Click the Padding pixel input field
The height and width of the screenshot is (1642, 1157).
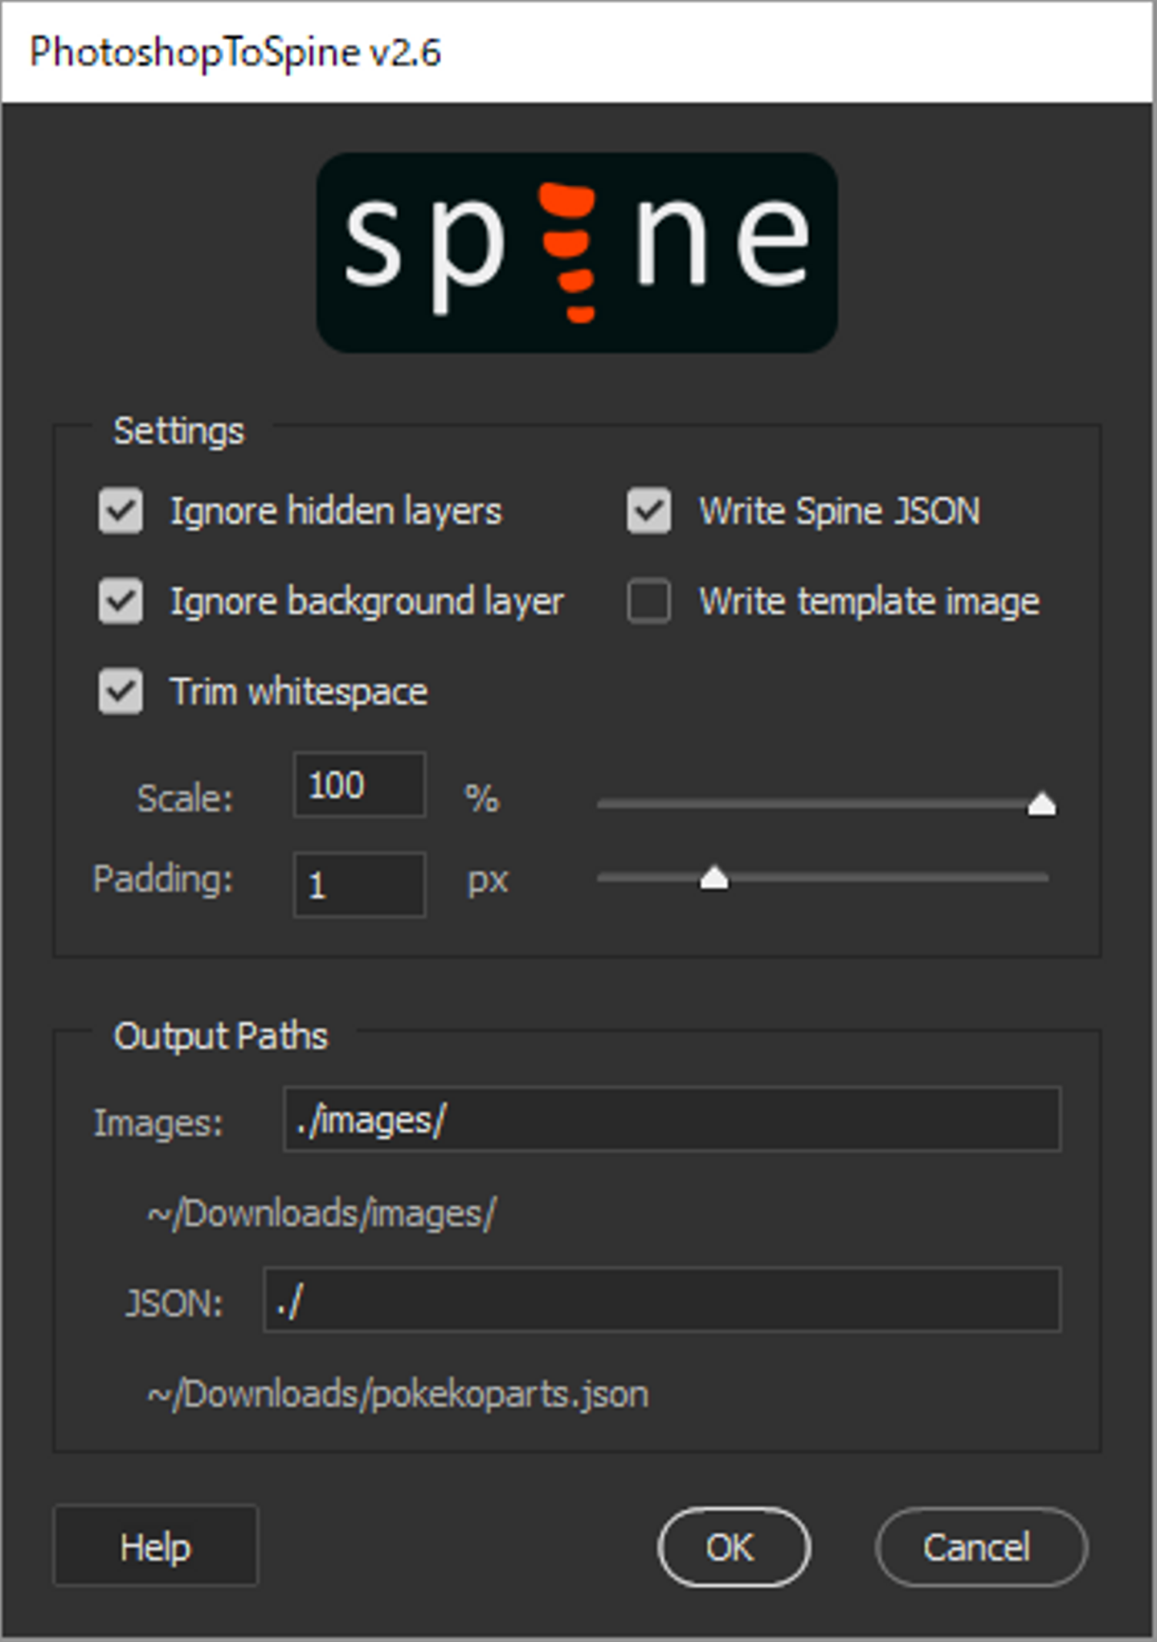click(359, 884)
